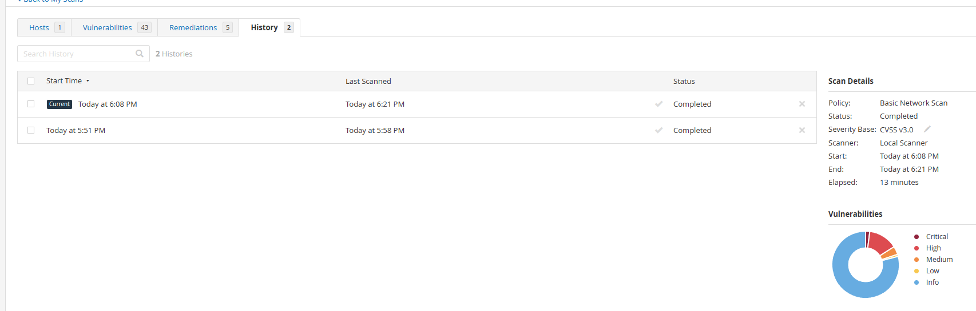Sort by Status column header

click(684, 81)
